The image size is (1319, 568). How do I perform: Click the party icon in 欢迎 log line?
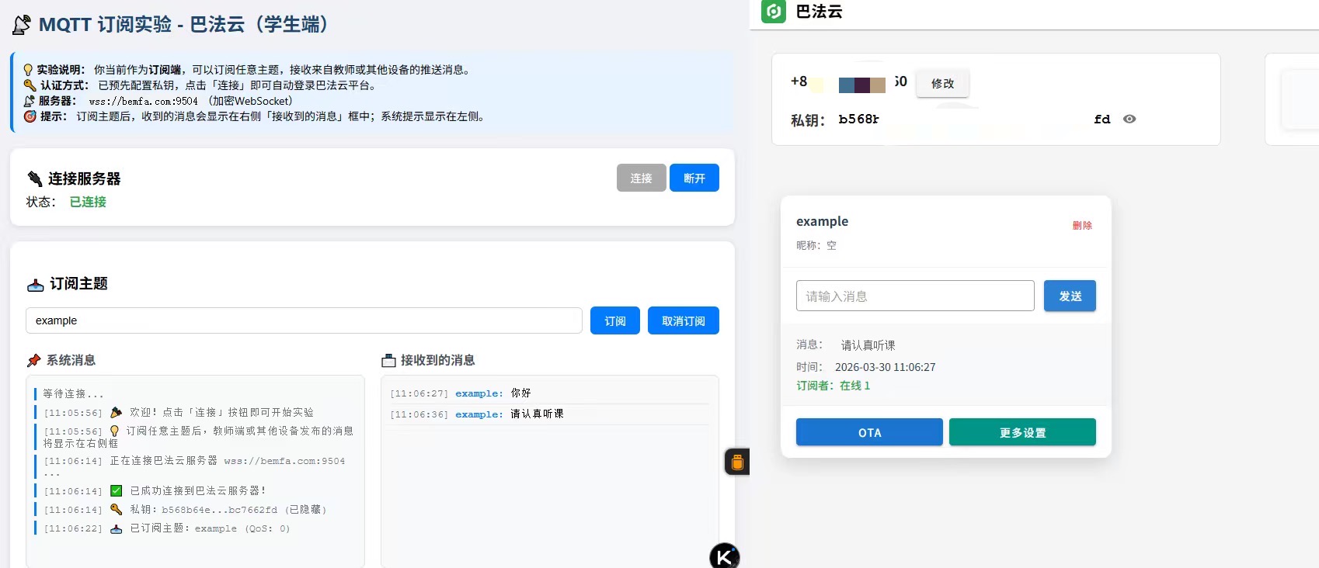coord(117,412)
